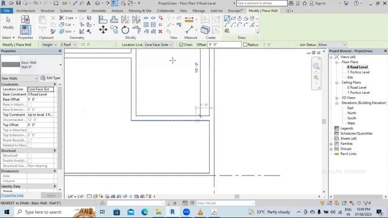This screenshot has height=218, width=388.
Task: Click the Rotate tool icon
Action: (125, 30)
